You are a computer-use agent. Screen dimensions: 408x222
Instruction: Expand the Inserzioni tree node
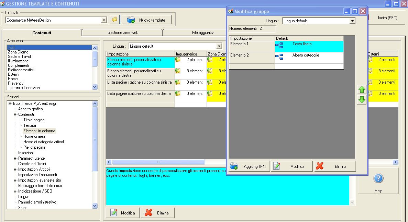(15, 153)
